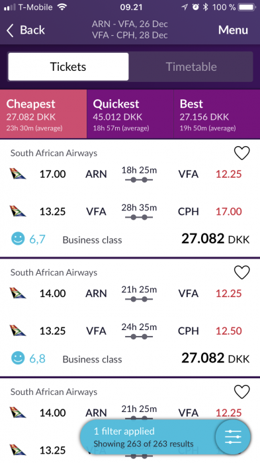This screenshot has width=260, height=463.
Task: Select the Tickets tab
Action: click(x=68, y=67)
